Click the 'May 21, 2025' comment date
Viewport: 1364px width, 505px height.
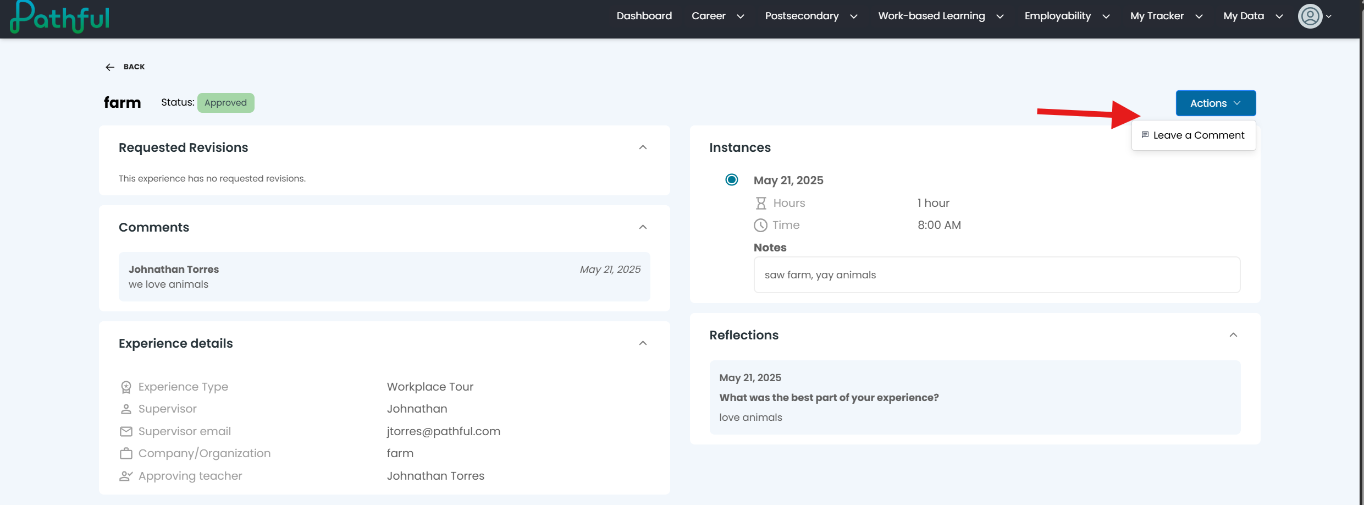pos(610,270)
